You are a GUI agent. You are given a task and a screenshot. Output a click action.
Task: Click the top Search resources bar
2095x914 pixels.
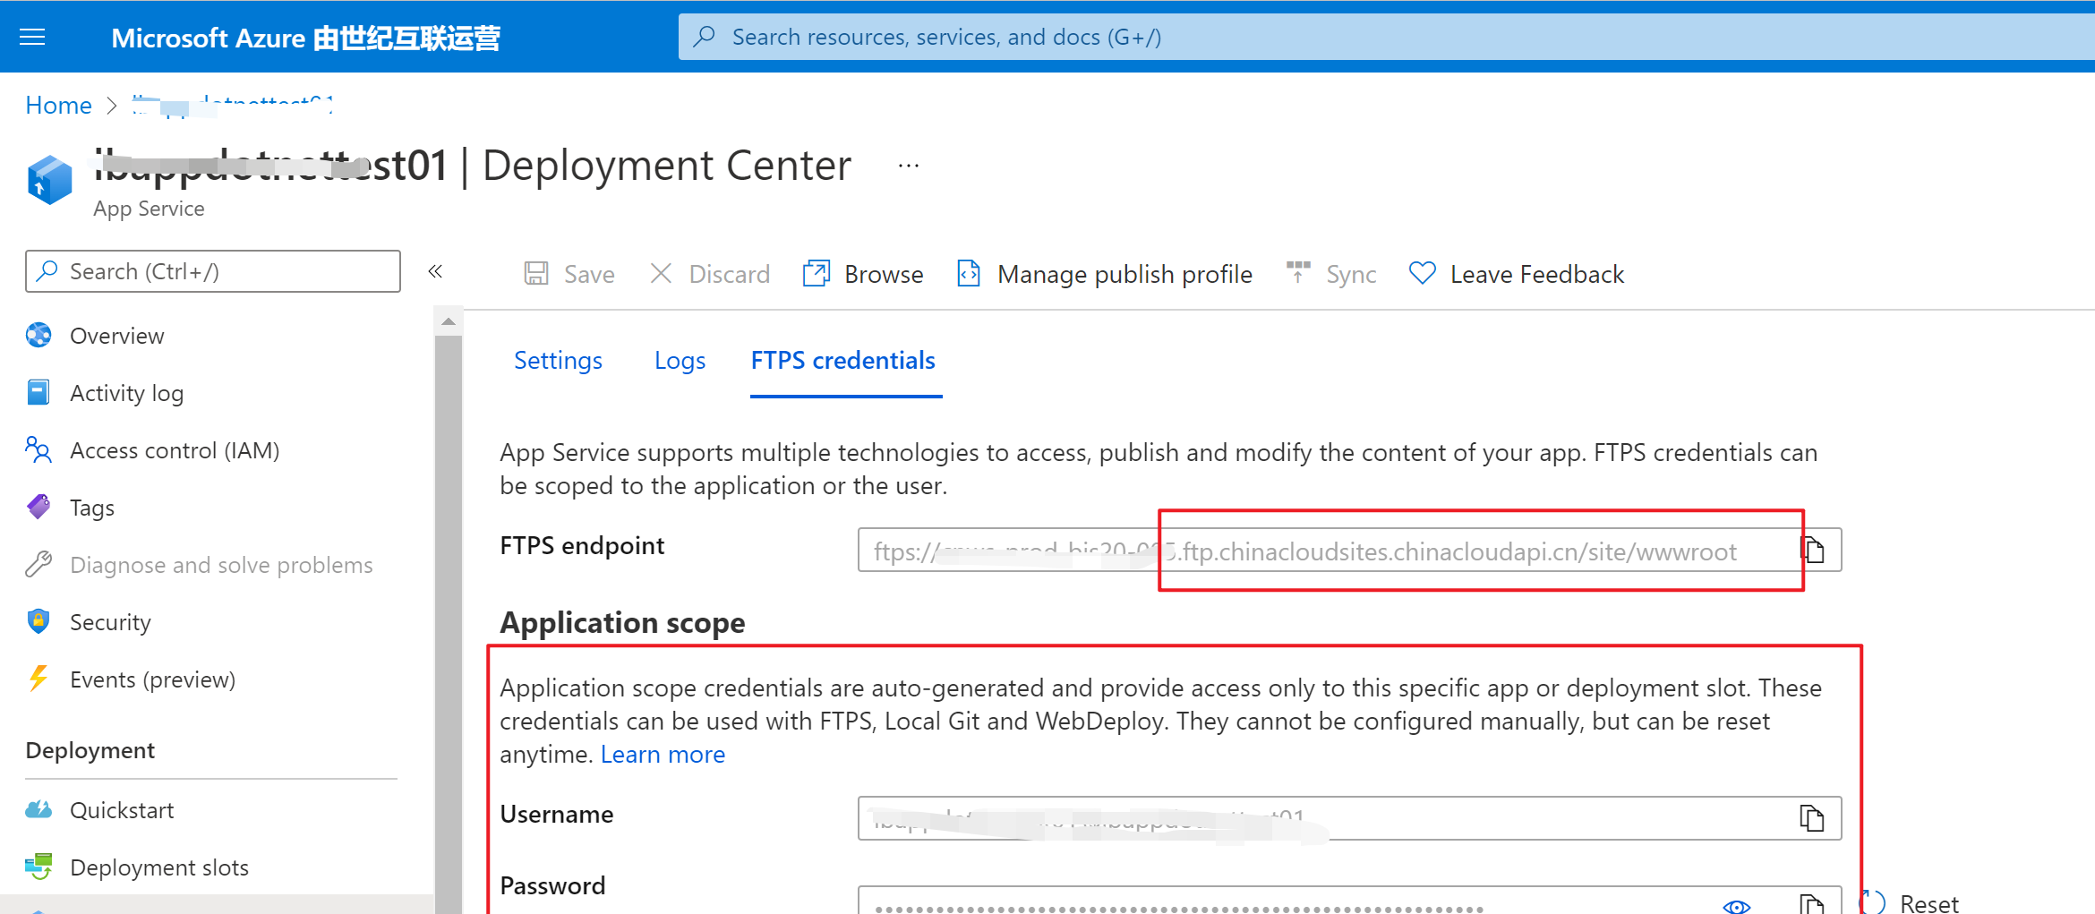pos(1386,37)
